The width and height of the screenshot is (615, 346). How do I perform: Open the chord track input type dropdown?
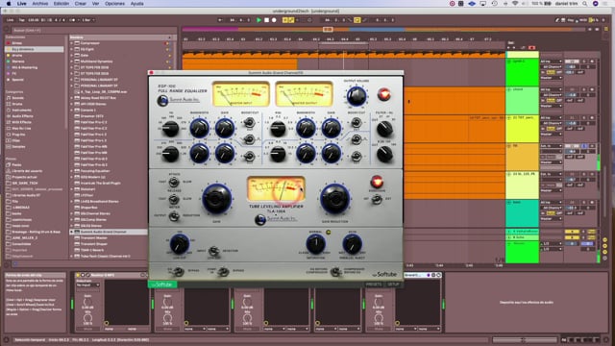coord(551,89)
